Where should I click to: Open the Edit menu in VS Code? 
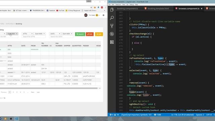click(113, 4)
